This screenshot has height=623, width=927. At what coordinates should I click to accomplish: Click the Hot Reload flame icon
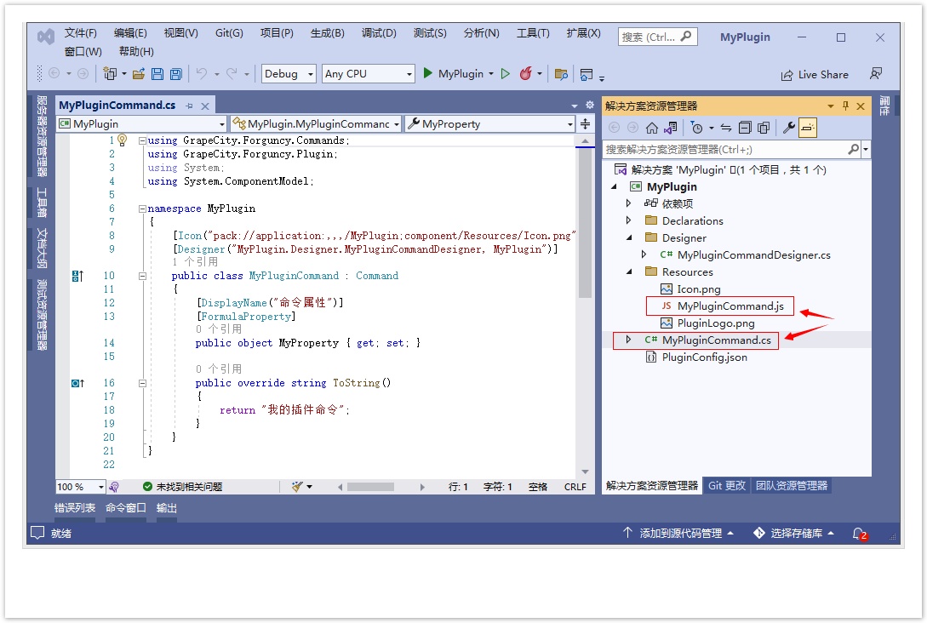tap(525, 73)
